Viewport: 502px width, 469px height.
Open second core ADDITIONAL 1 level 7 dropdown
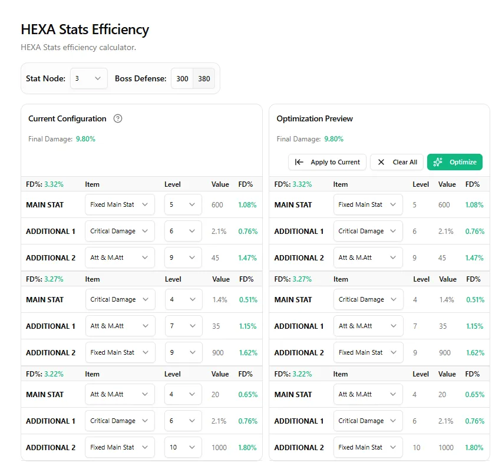tap(183, 326)
